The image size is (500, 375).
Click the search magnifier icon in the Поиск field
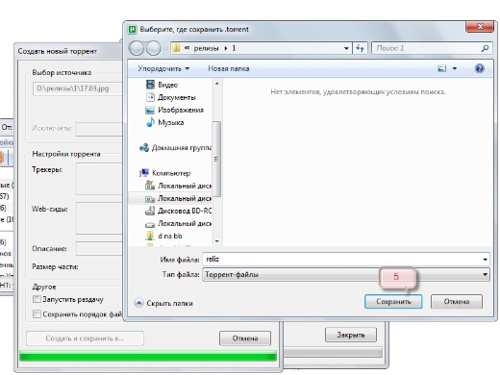click(x=485, y=48)
